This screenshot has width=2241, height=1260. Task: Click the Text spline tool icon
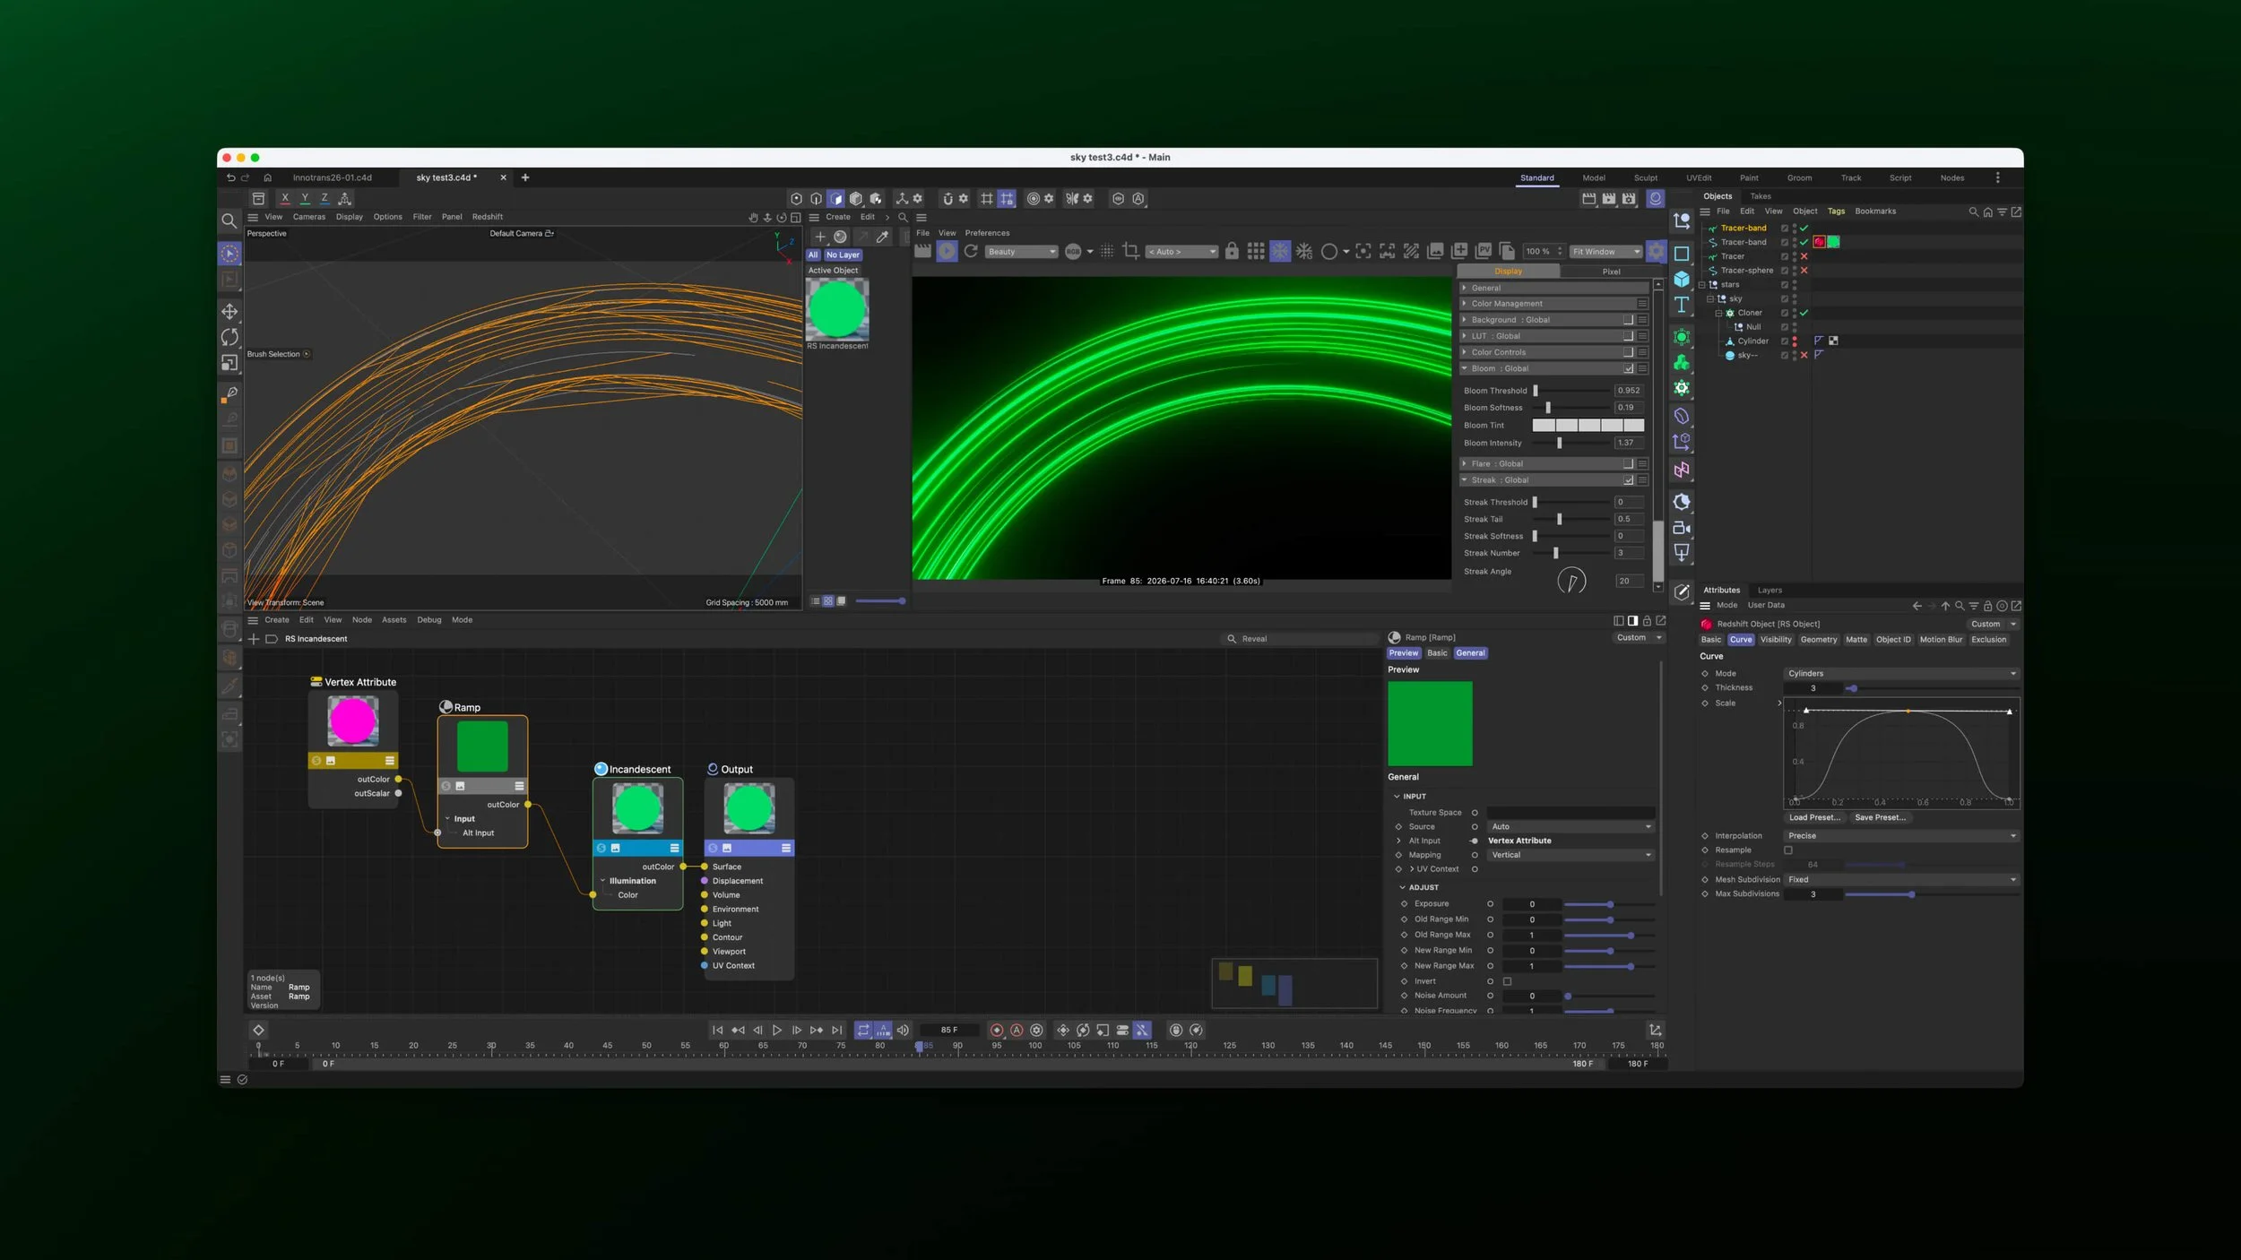point(1682,306)
